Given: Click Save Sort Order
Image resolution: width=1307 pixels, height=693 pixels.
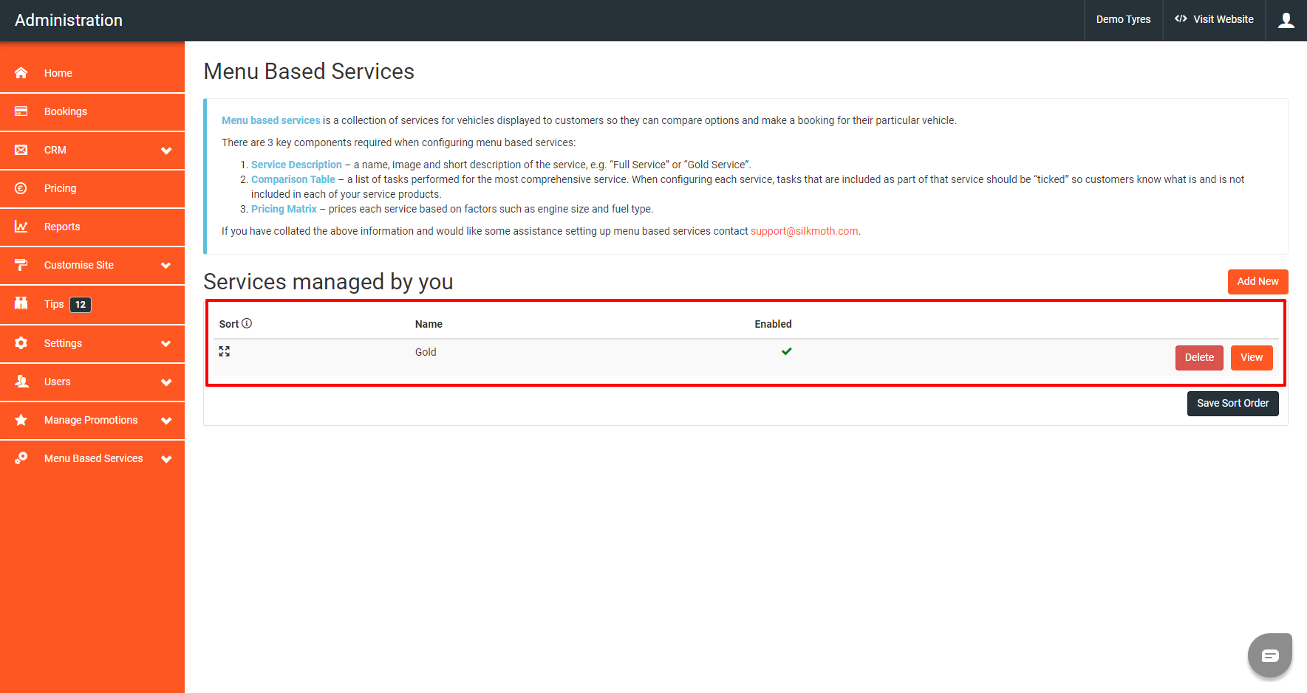Looking at the screenshot, I should [x=1232, y=403].
